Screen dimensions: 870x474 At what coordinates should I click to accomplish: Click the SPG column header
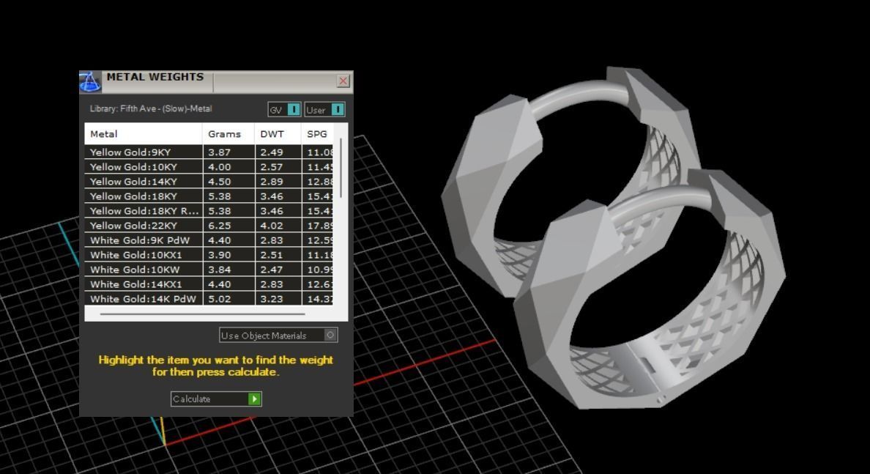(x=317, y=134)
